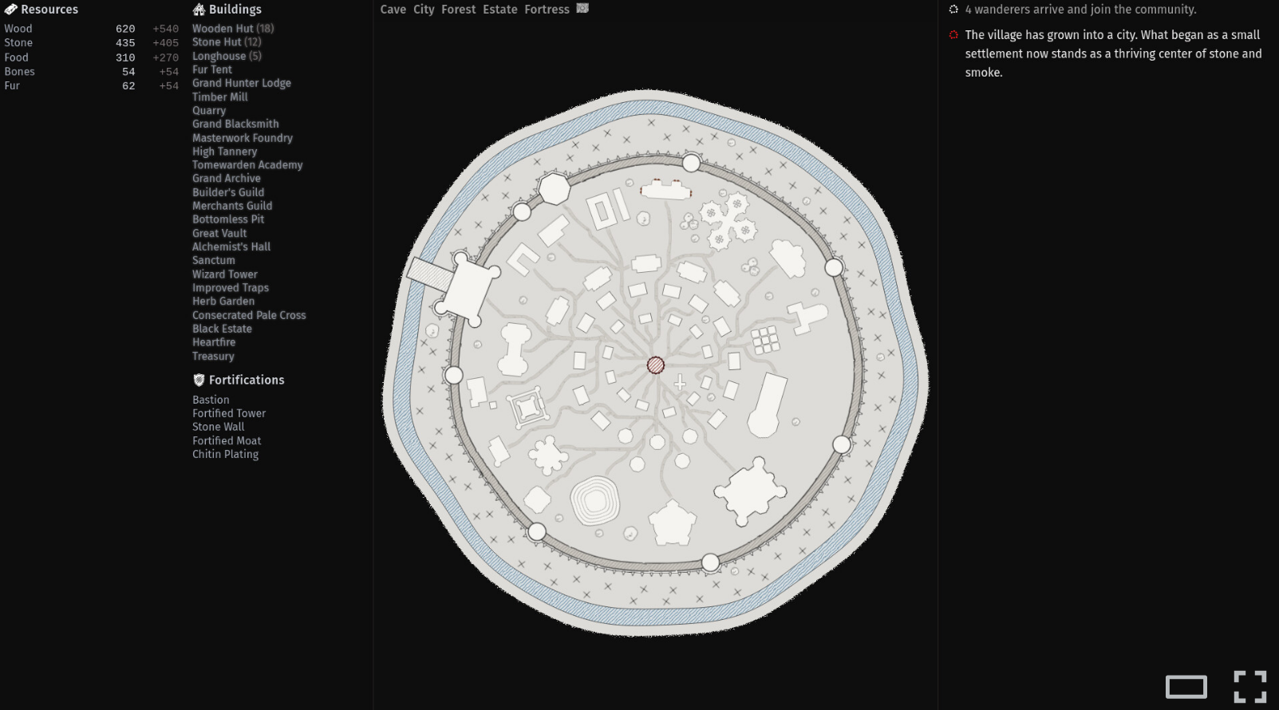The image size is (1279, 710).
Task: Click the Bastion fortification
Action: (x=211, y=400)
